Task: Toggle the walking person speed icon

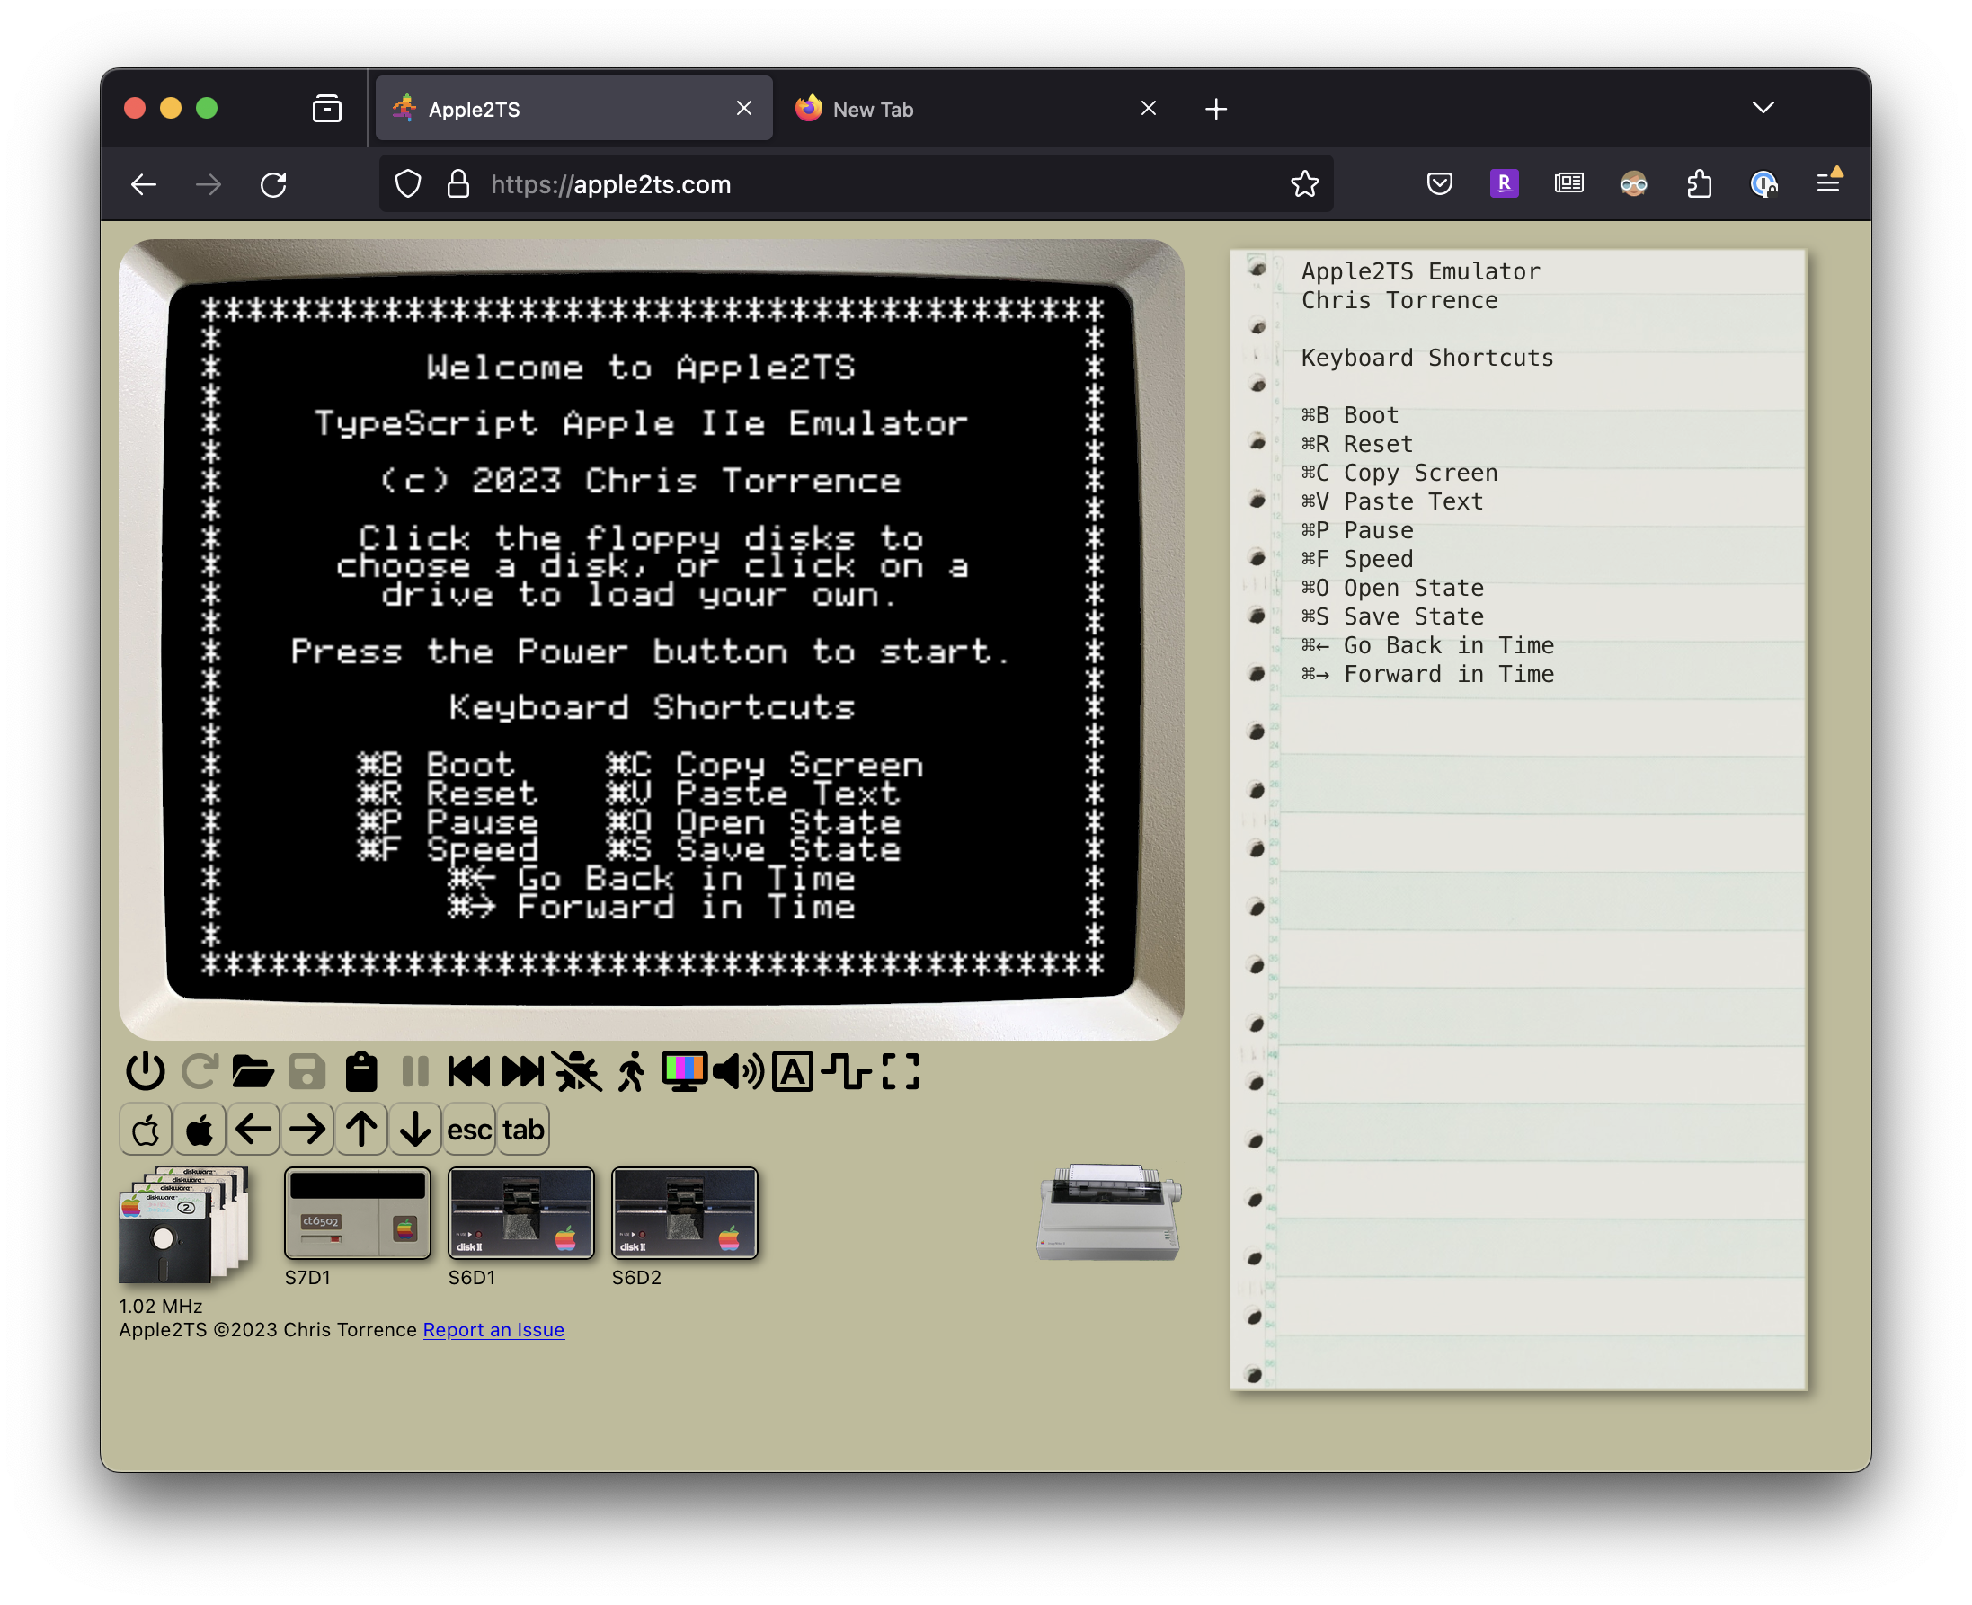Action: 632,1072
